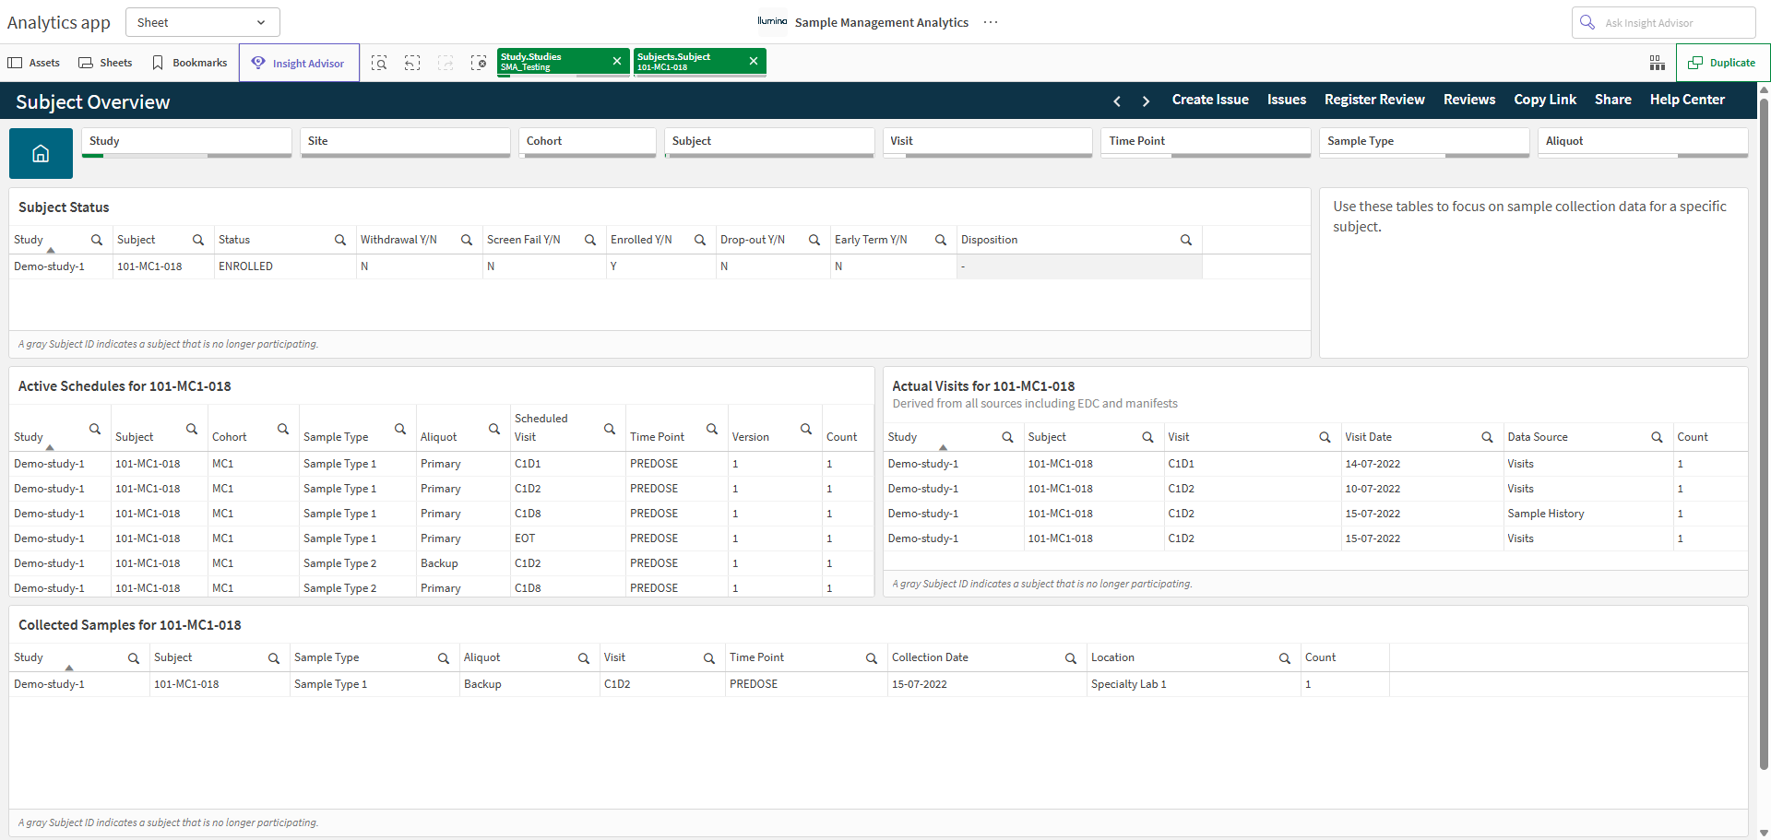This screenshot has height=840, width=1771.
Task: Open the Sheet dropdown
Action: [202, 22]
